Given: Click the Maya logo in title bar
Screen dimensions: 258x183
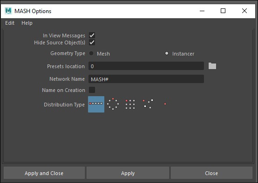Looking at the screenshot, I should tap(8, 11).
